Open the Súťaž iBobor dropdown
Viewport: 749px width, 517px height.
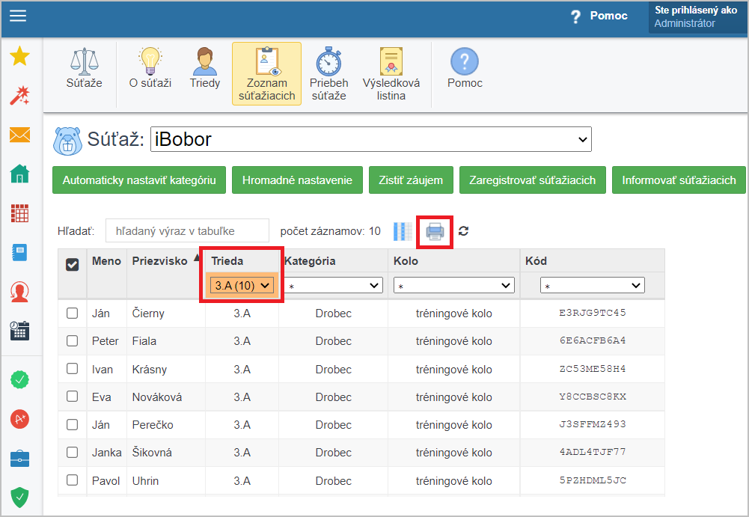tap(370, 139)
